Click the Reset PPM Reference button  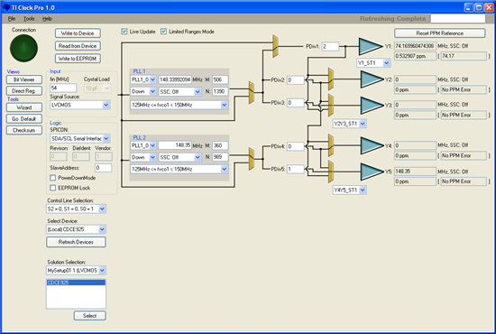(440, 33)
